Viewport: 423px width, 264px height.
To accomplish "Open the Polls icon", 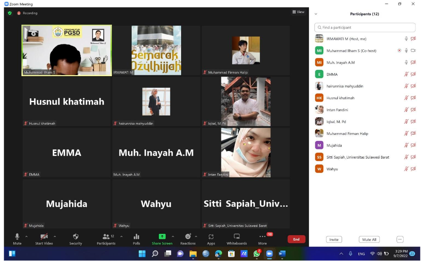I will (x=137, y=236).
